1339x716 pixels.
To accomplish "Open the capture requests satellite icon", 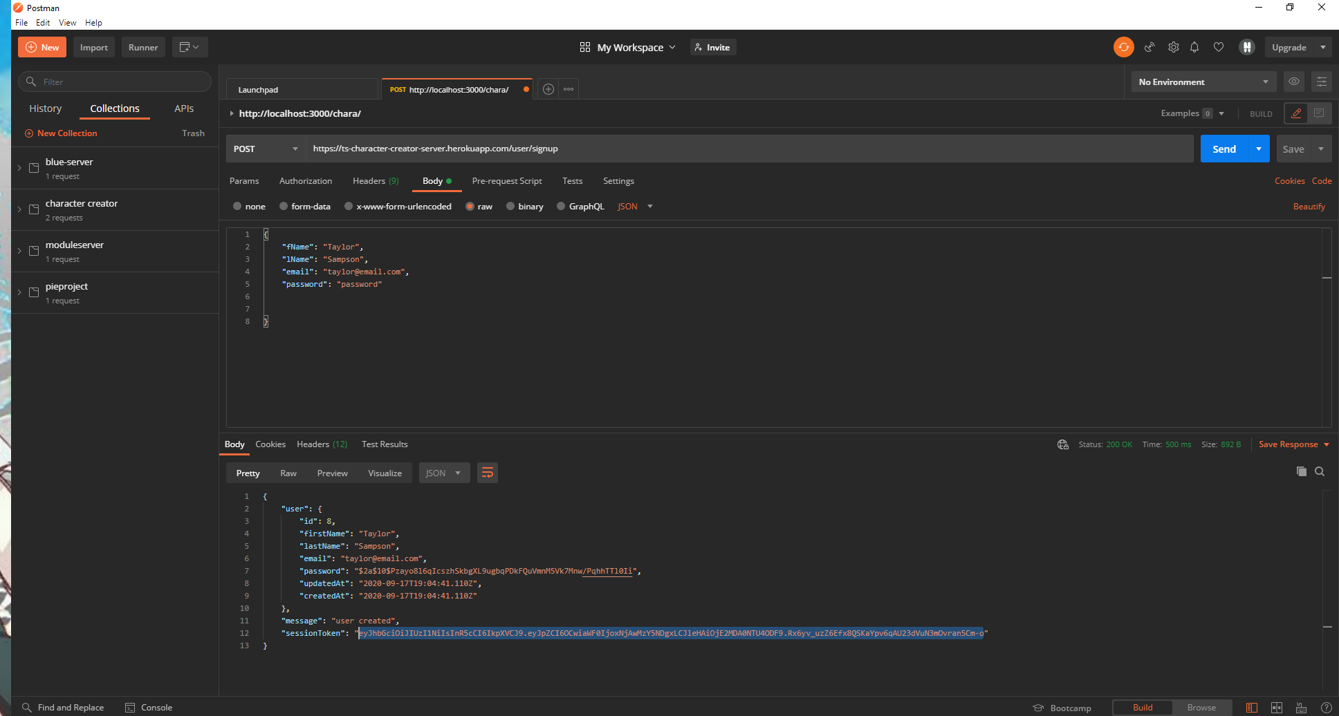I will point(1149,47).
